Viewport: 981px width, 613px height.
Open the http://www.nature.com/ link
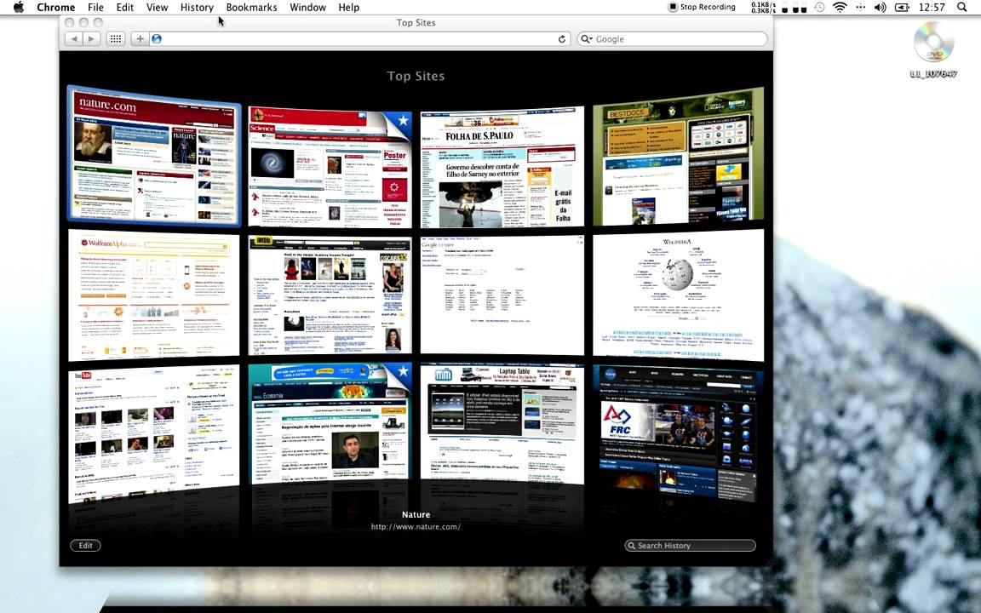point(416,527)
